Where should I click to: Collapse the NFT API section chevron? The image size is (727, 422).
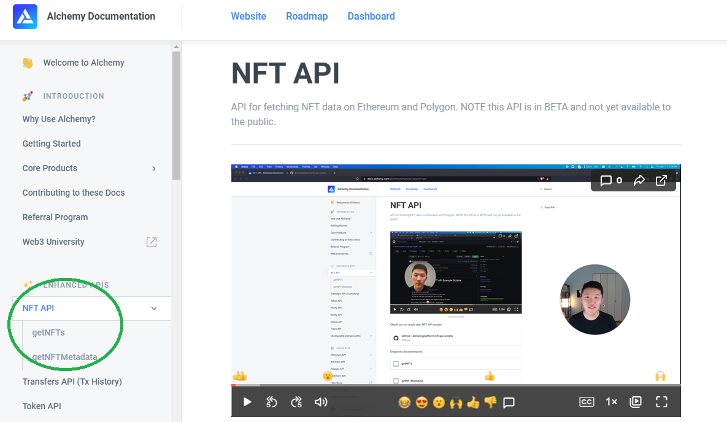pyautogui.click(x=154, y=309)
